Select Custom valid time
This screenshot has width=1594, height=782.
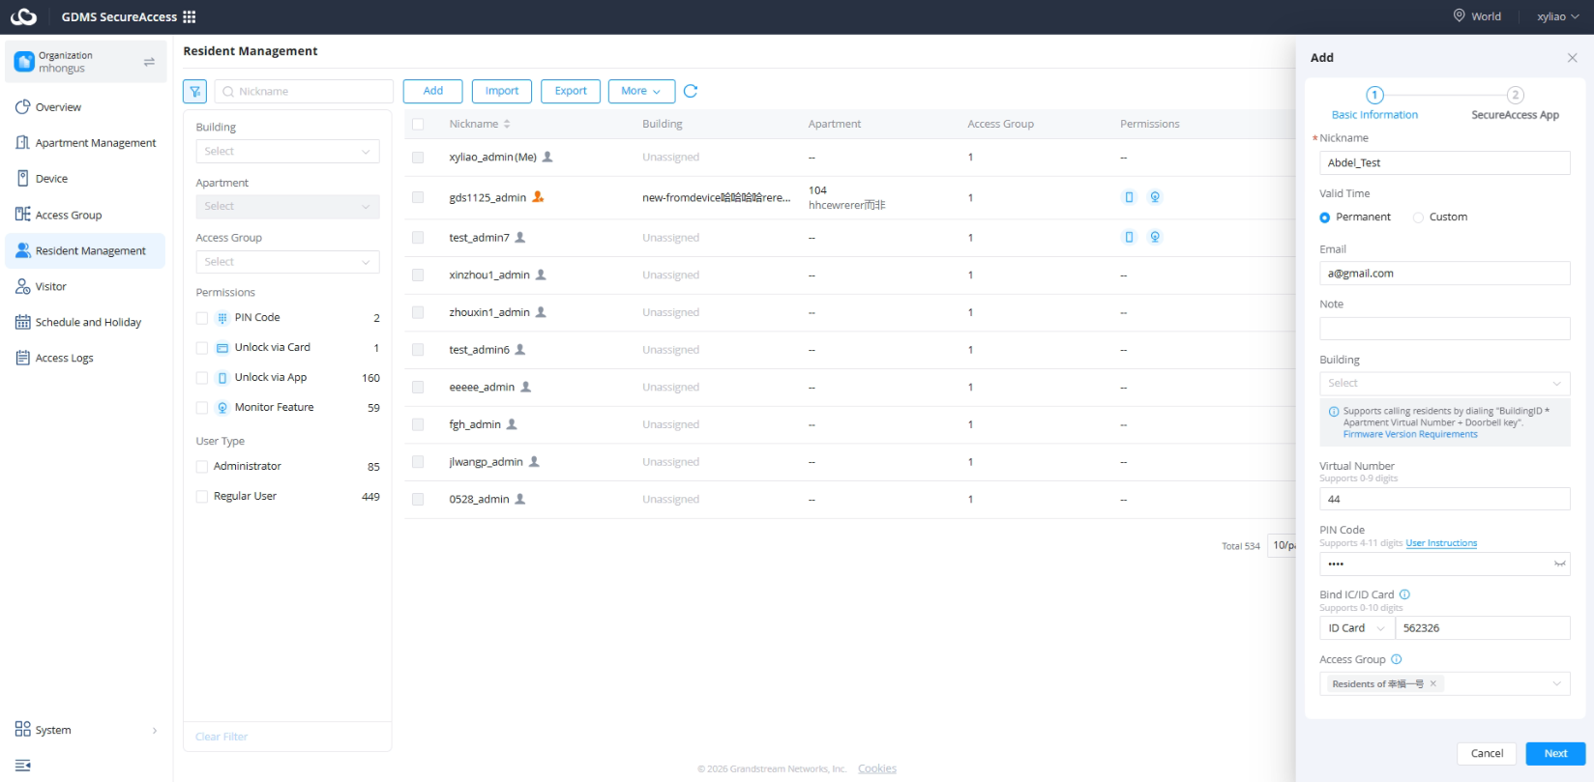click(1418, 217)
